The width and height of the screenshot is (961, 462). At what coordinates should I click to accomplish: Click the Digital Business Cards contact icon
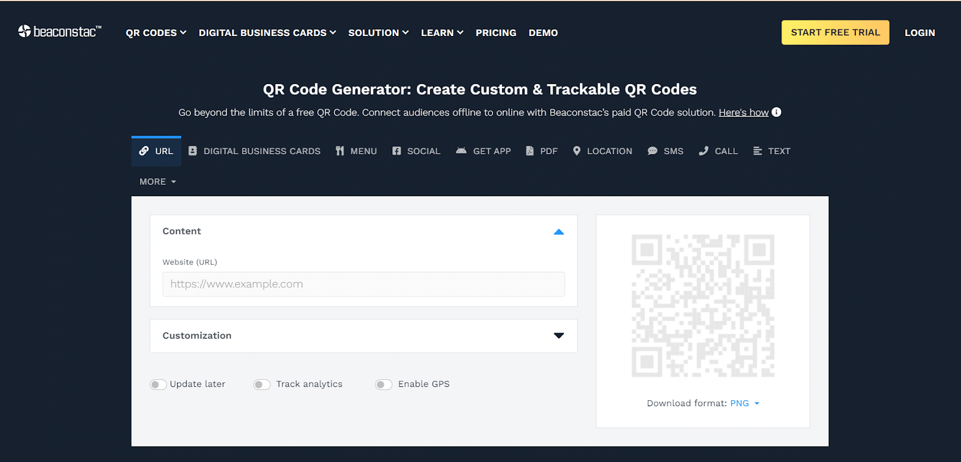(x=193, y=151)
